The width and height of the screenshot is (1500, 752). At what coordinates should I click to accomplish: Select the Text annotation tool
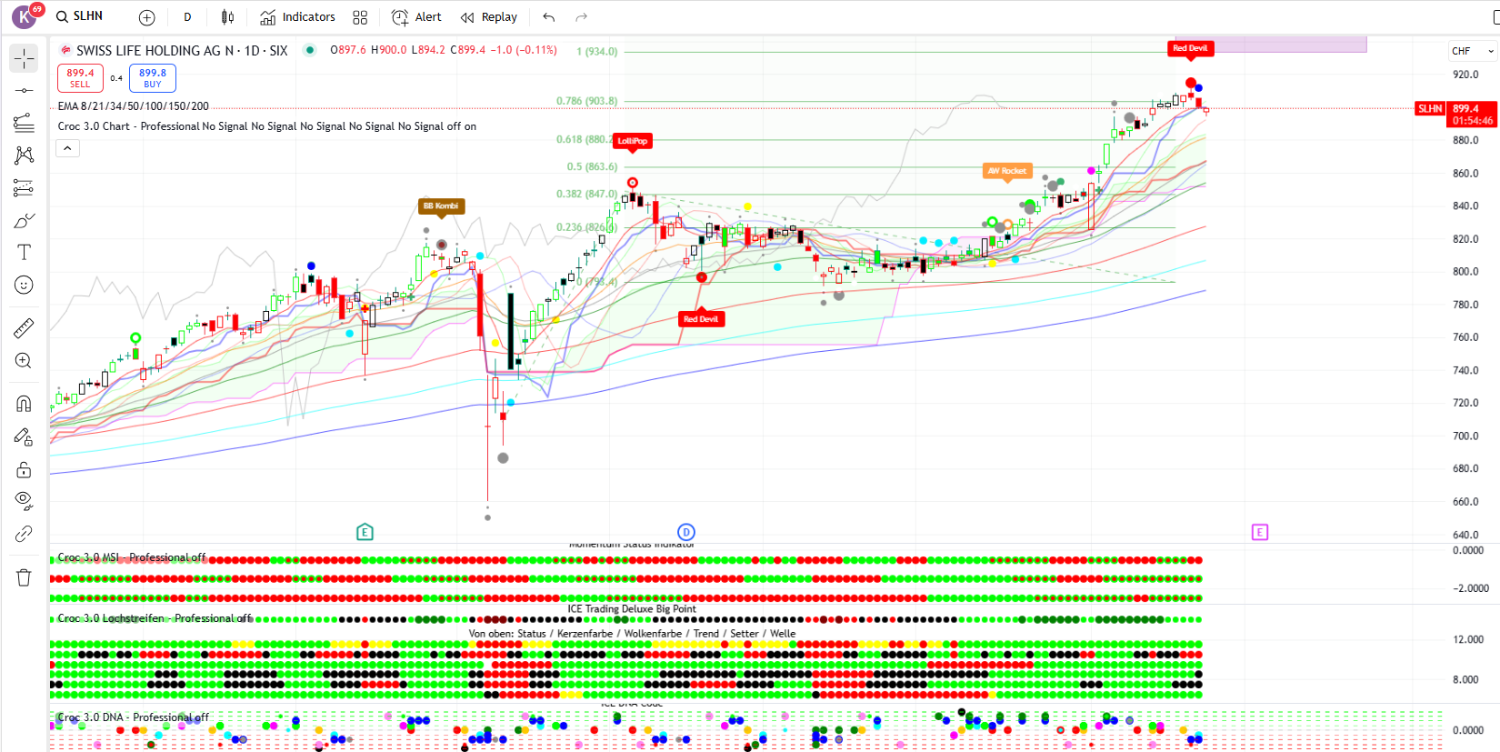[24, 253]
